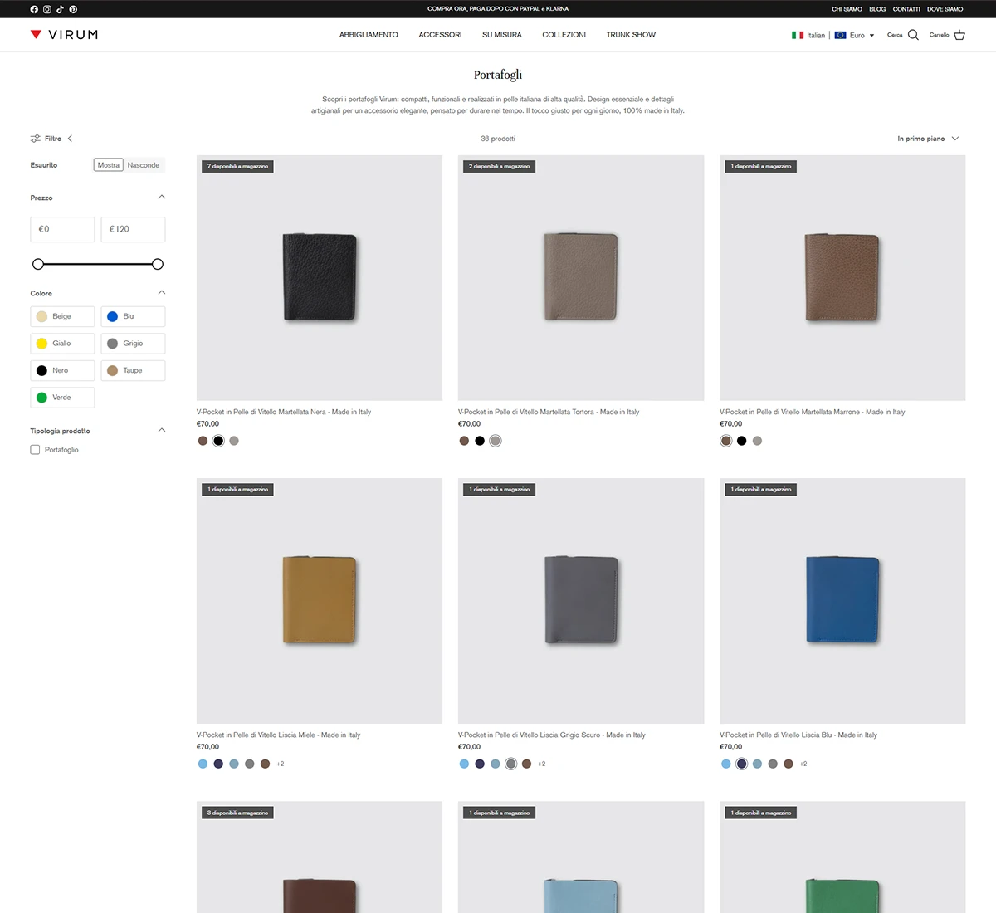Filter by Blu color
The height and width of the screenshot is (913, 996).
(133, 316)
